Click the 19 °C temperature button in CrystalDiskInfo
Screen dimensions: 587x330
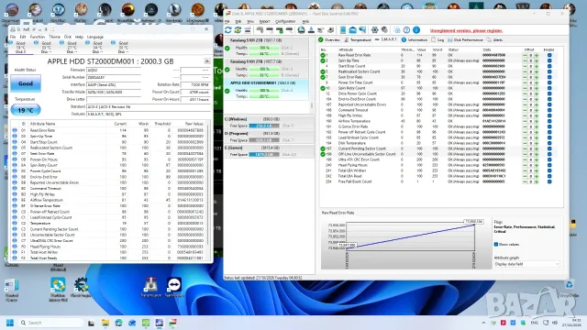(26, 110)
